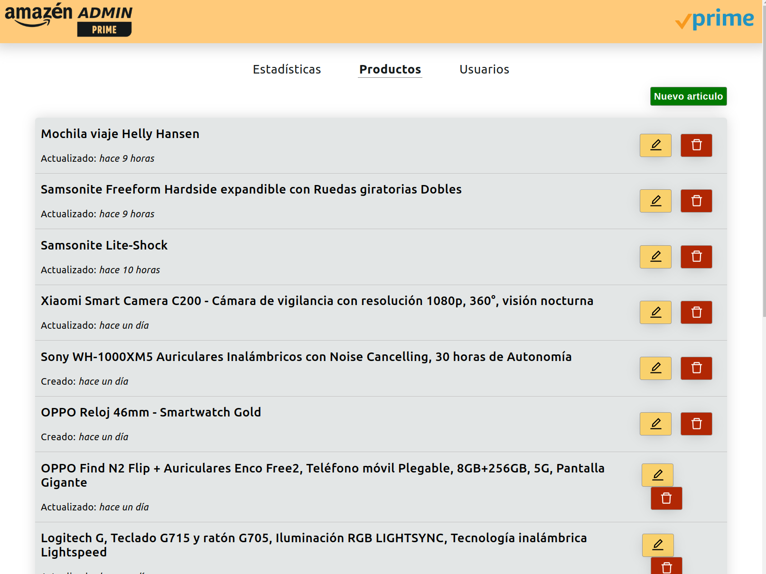The height and width of the screenshot is (574, 766).
Task: Edit the Samsonite Lite-Shock product
Action: (x=655, y=257)
